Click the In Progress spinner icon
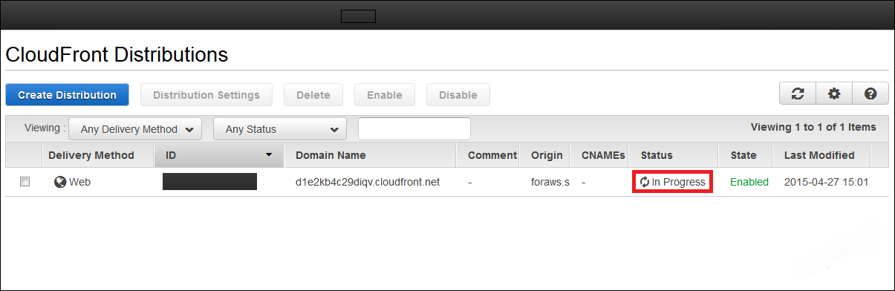Viewport: 895px width, 291px height. 645,182
